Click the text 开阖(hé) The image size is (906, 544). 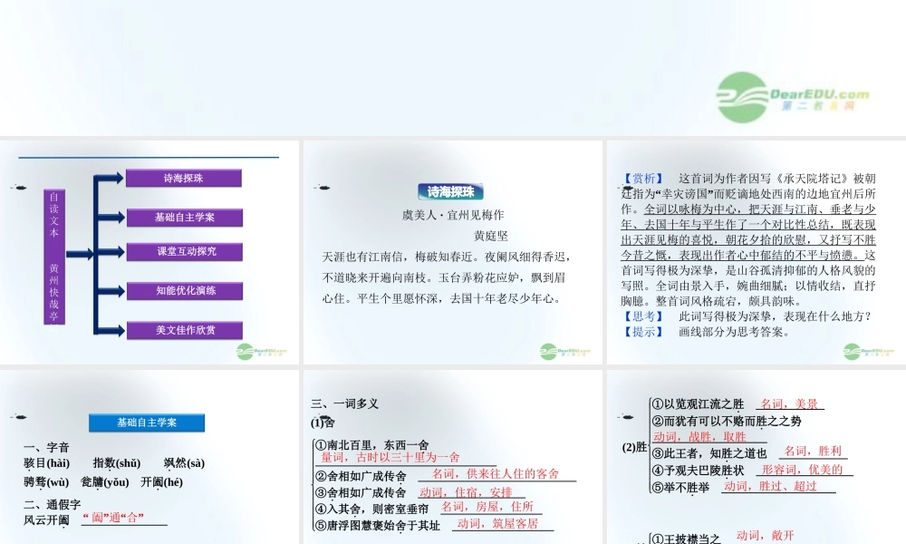[162, 482]
